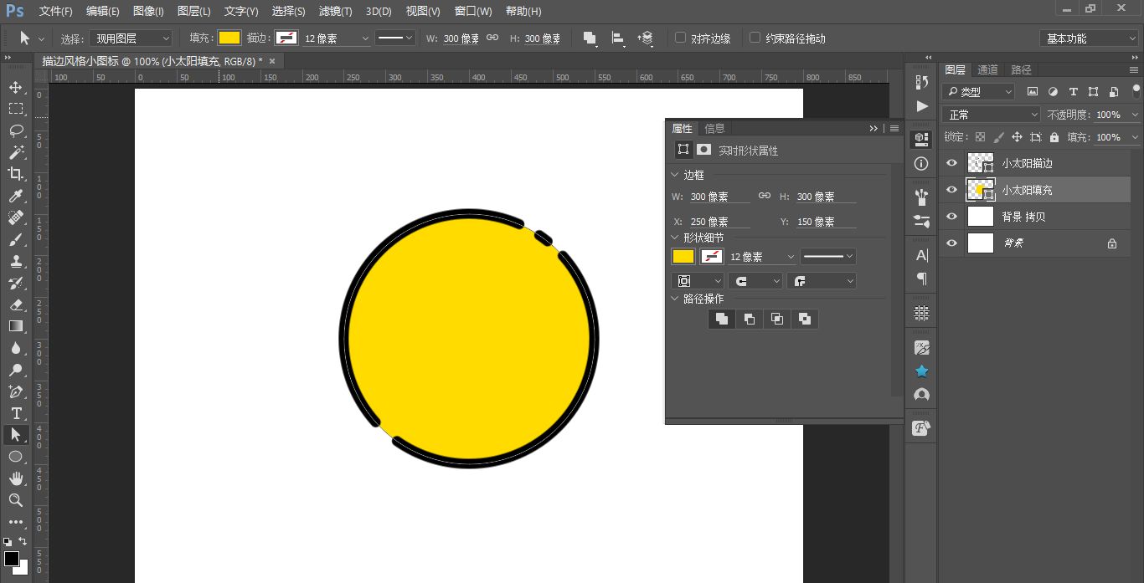The image size is (1144, 583).
Task: Open the 文件(F) menu
Action: tap(56, 12)
